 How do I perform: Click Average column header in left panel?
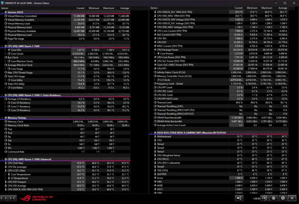(123, 8)
